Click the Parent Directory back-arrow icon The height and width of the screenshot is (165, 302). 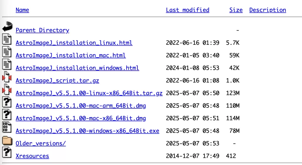[7, 27]
